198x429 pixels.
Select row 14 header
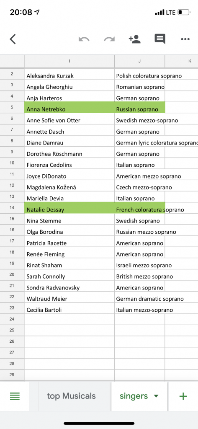(x=12, y=208)
